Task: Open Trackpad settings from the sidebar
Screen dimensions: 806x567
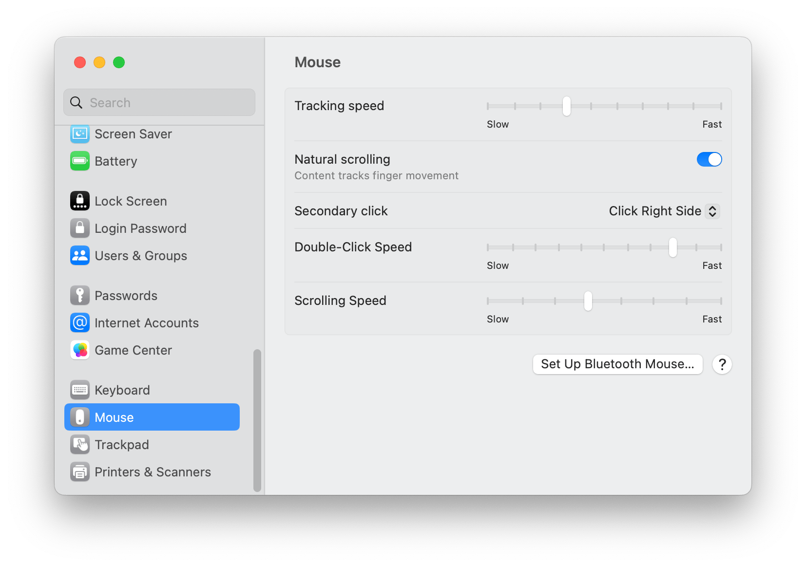Action: (79, 444)
